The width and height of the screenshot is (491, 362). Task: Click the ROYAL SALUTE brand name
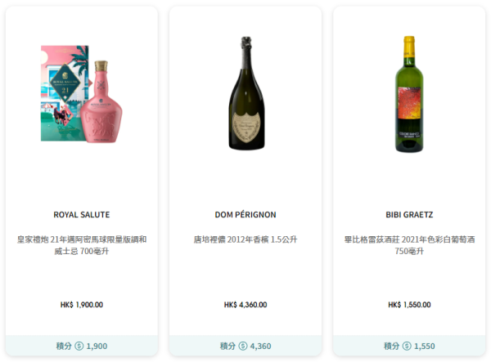pyautogui.click(x=82, y=215)
